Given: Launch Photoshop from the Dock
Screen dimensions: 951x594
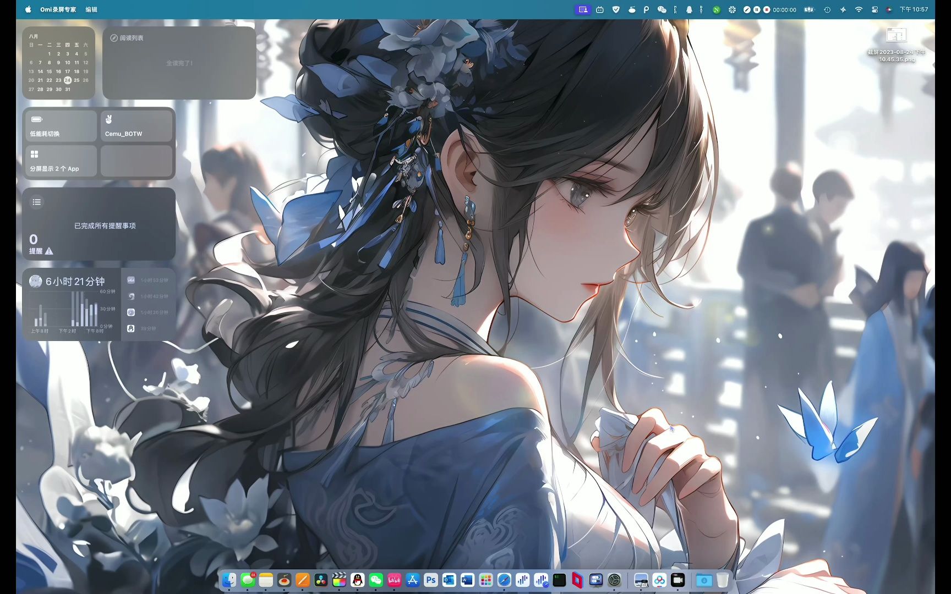Looking at the screenshot, I should coord(431,580).
